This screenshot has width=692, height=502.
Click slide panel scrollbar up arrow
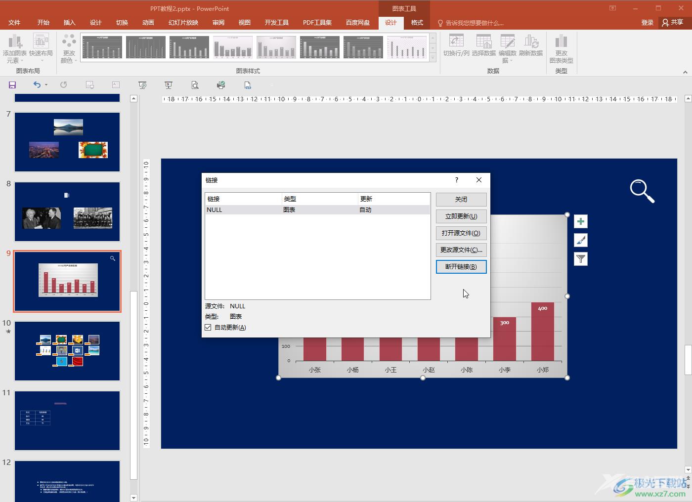pyautogui.click(x=133, y=98)
